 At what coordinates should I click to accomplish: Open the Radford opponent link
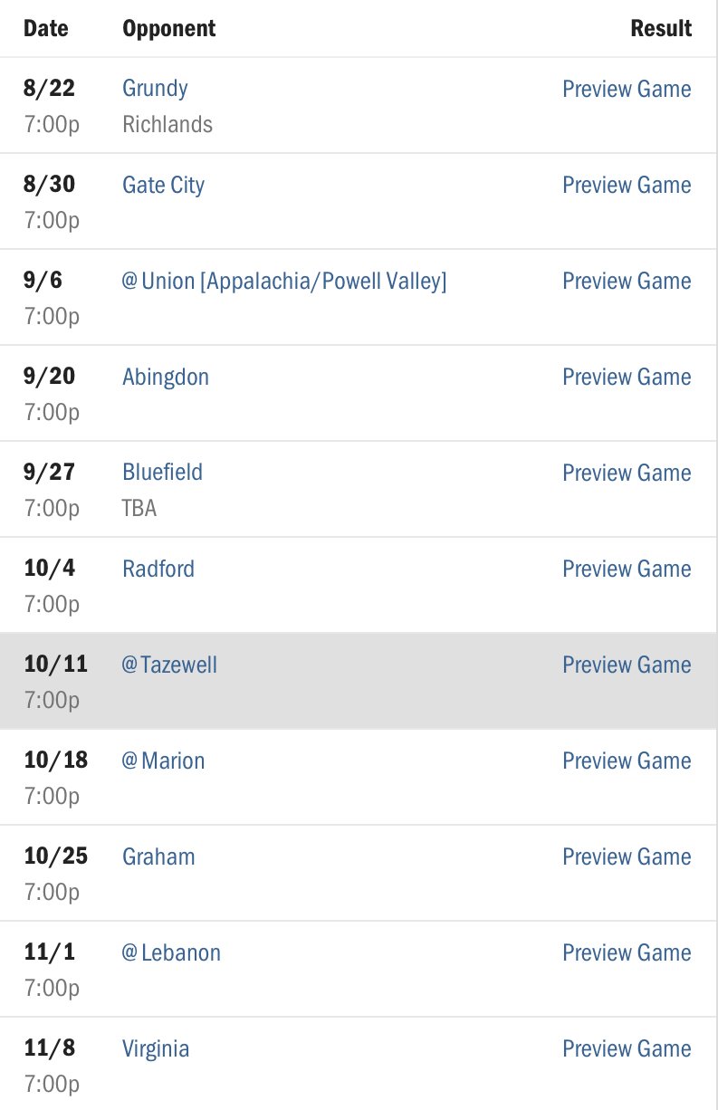click(158, 569)
